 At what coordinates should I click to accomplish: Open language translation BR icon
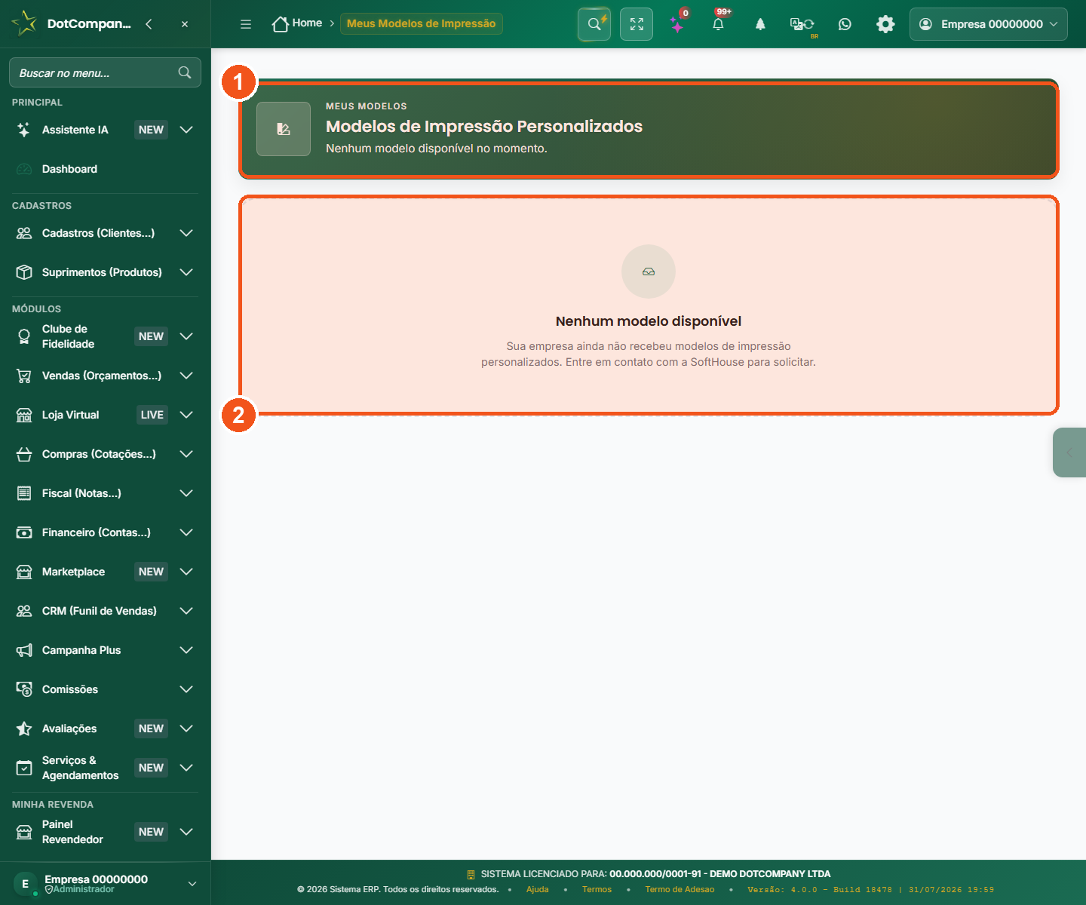coord(802,24)
